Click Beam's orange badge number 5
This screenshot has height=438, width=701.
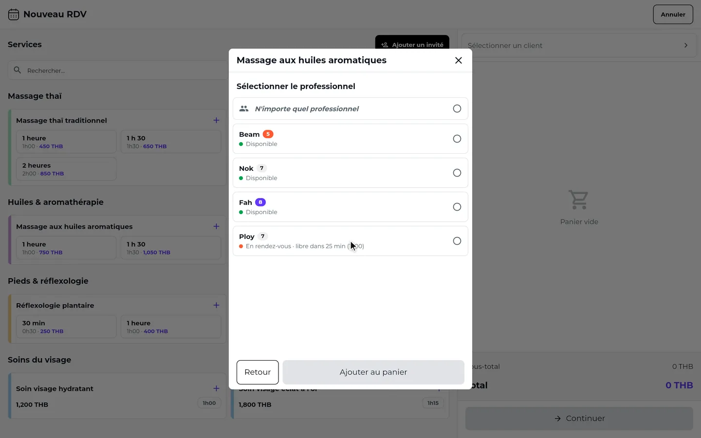[x=268, y=134]
